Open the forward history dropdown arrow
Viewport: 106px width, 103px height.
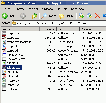(x=29, y=16)
